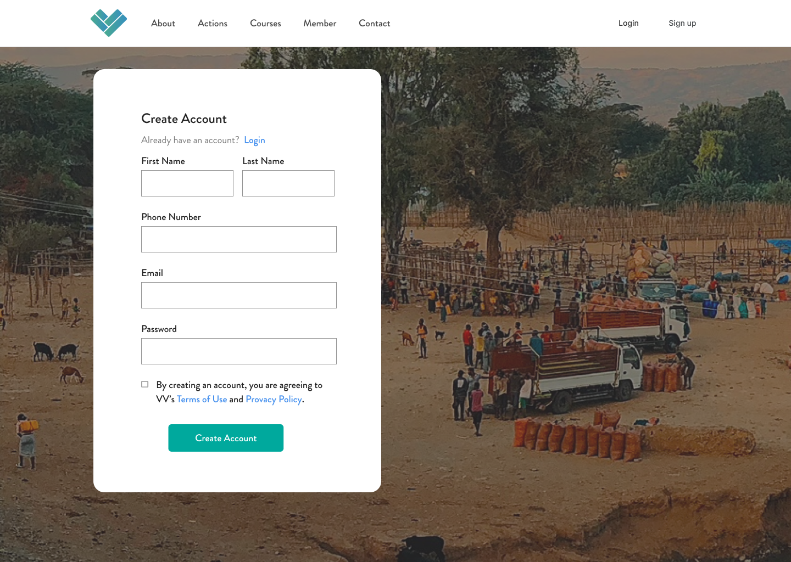791x562 pixels.
Task: Click the teal heart-shaped site logo
Action: click(109, 23)
